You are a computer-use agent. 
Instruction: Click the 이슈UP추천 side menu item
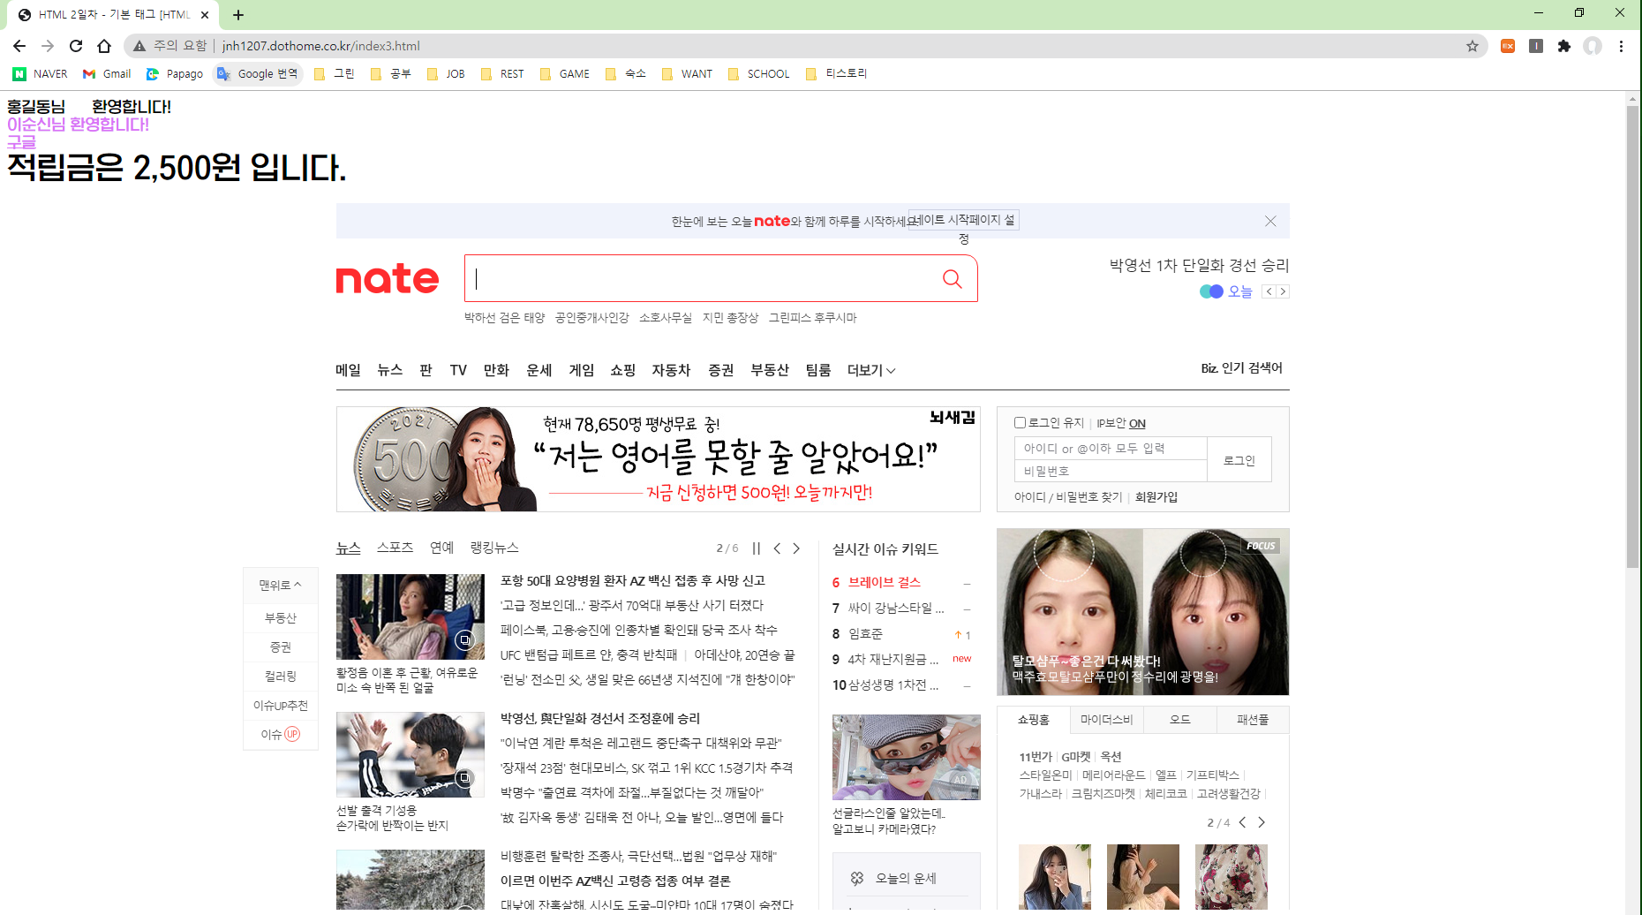280,706
